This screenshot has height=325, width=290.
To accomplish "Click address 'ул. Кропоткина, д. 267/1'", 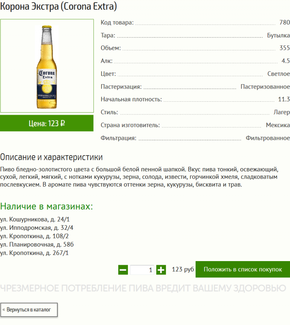I will pos(34,253).
